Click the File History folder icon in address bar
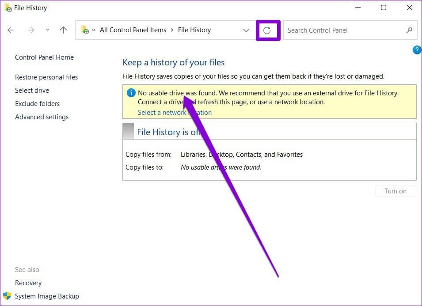Viewport: 422px width, 306px height. tap(85, 30)
